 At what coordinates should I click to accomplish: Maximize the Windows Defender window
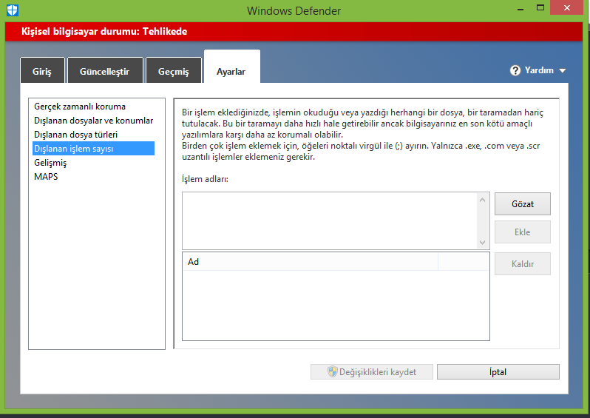(540, 8)
